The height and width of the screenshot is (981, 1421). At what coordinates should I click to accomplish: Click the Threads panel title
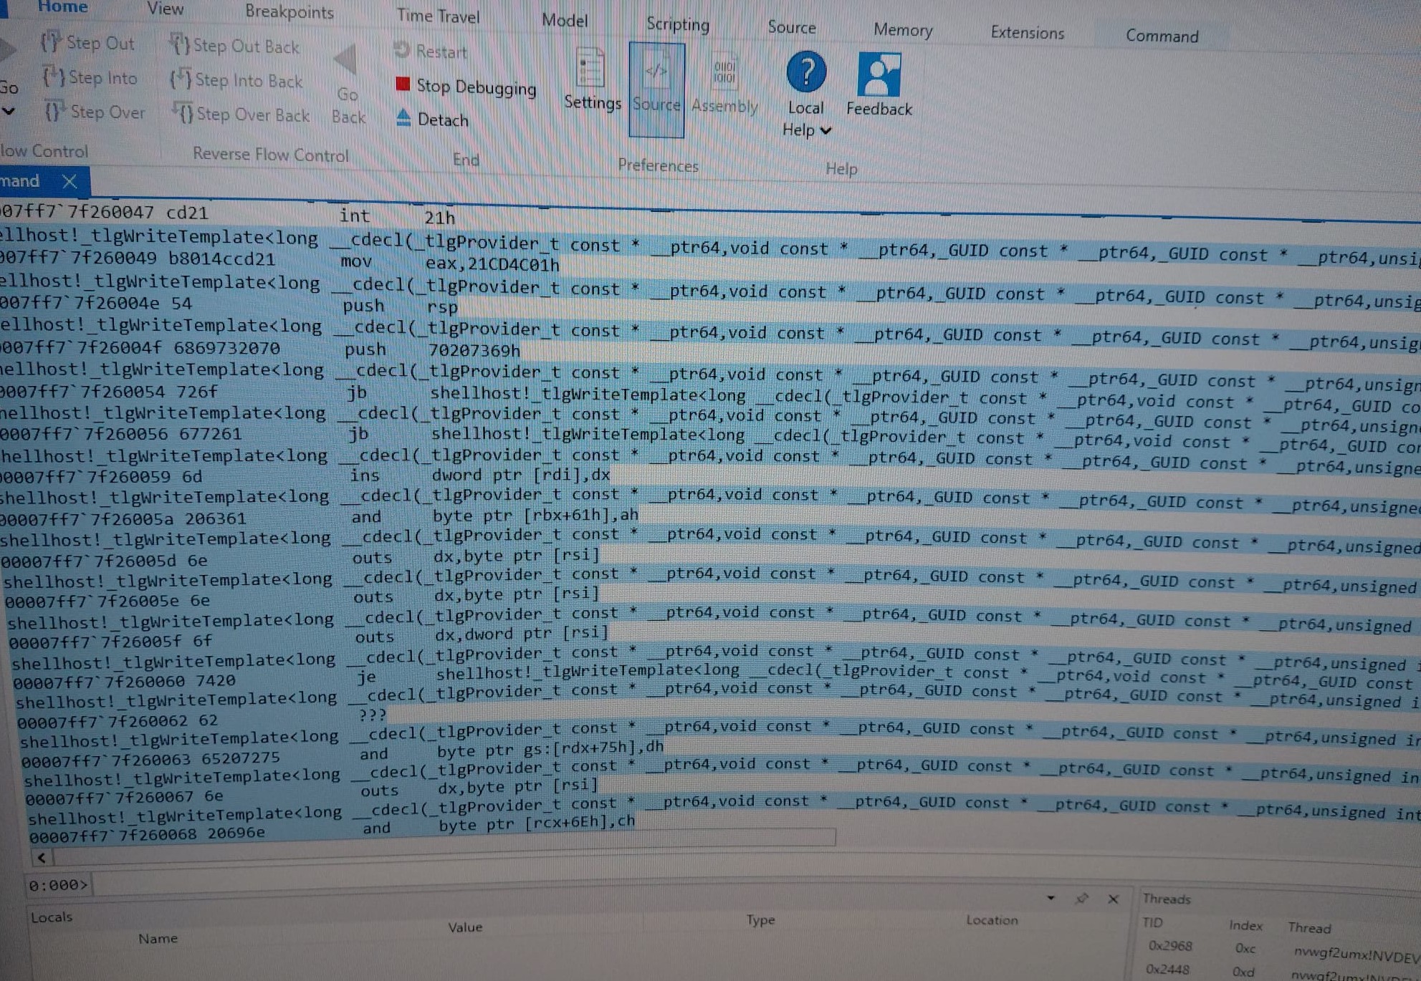pyautogui.click(x=1166, y=899)
